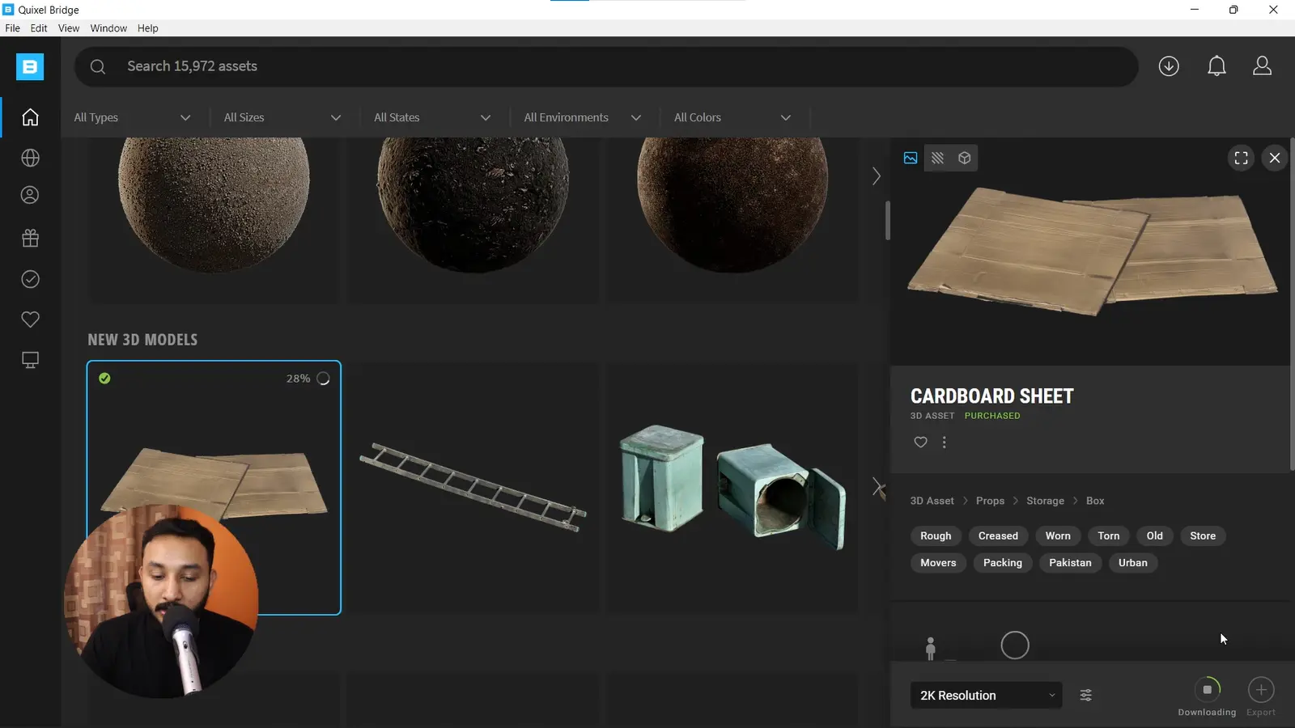Open the Home section in the sidebar

coord(30,117)
